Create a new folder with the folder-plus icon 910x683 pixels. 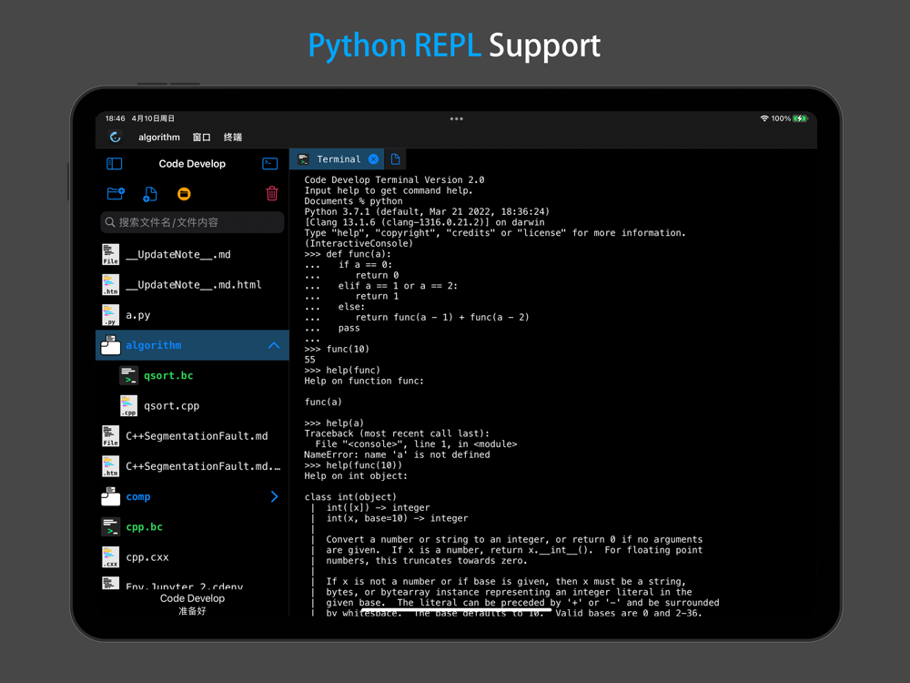point(116,193)
